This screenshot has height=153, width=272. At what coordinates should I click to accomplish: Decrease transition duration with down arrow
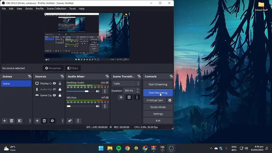(138, 92)
